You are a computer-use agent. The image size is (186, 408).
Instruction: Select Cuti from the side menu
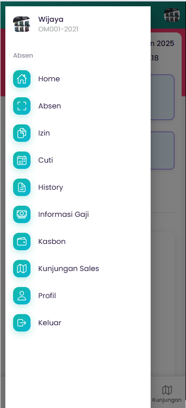point(78,160)
